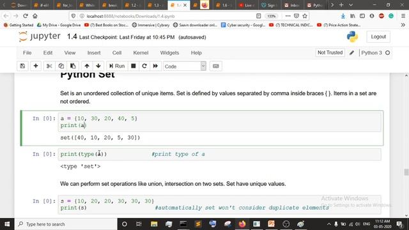The width and height of the screenshot is (409, 230).
Task: Click the Not Trusted button
Action: (x=330, y=52)
